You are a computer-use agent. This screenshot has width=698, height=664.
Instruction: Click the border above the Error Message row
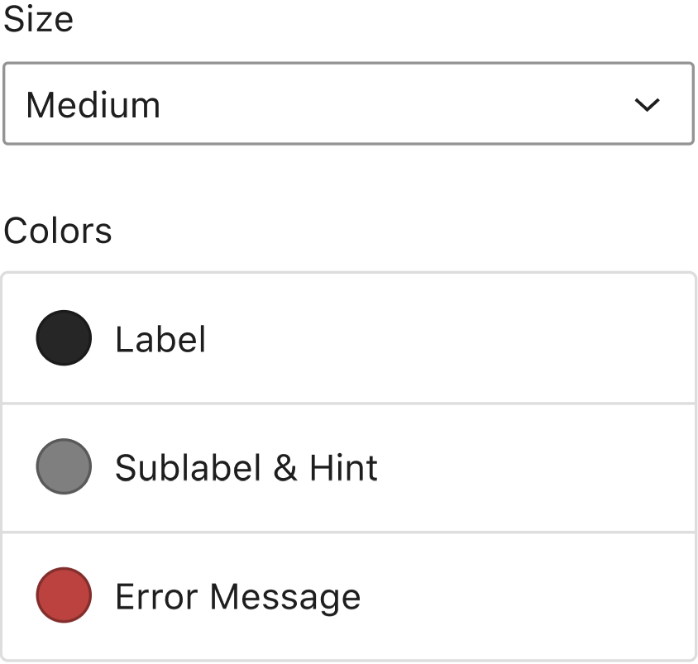pos(348,532)
